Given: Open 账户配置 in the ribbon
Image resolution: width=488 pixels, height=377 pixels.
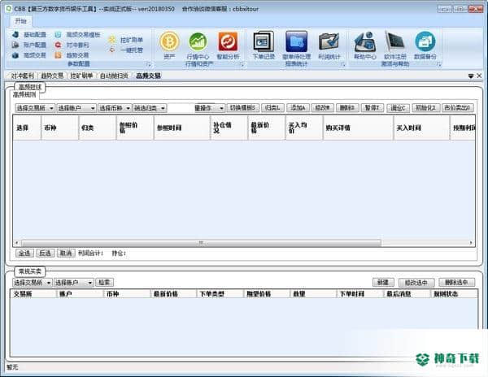Looking at the screenshot, I should pos(29,45).
